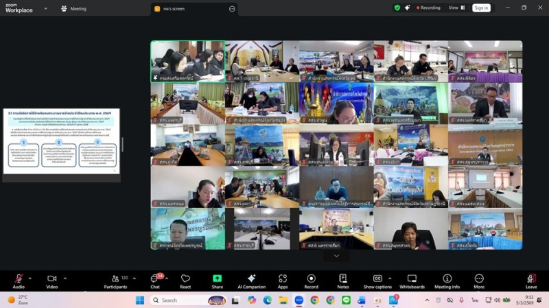Viewport: 549px width, 308px height.
Task: Expand the audio options arrow
Action: (x=32, y=279)
